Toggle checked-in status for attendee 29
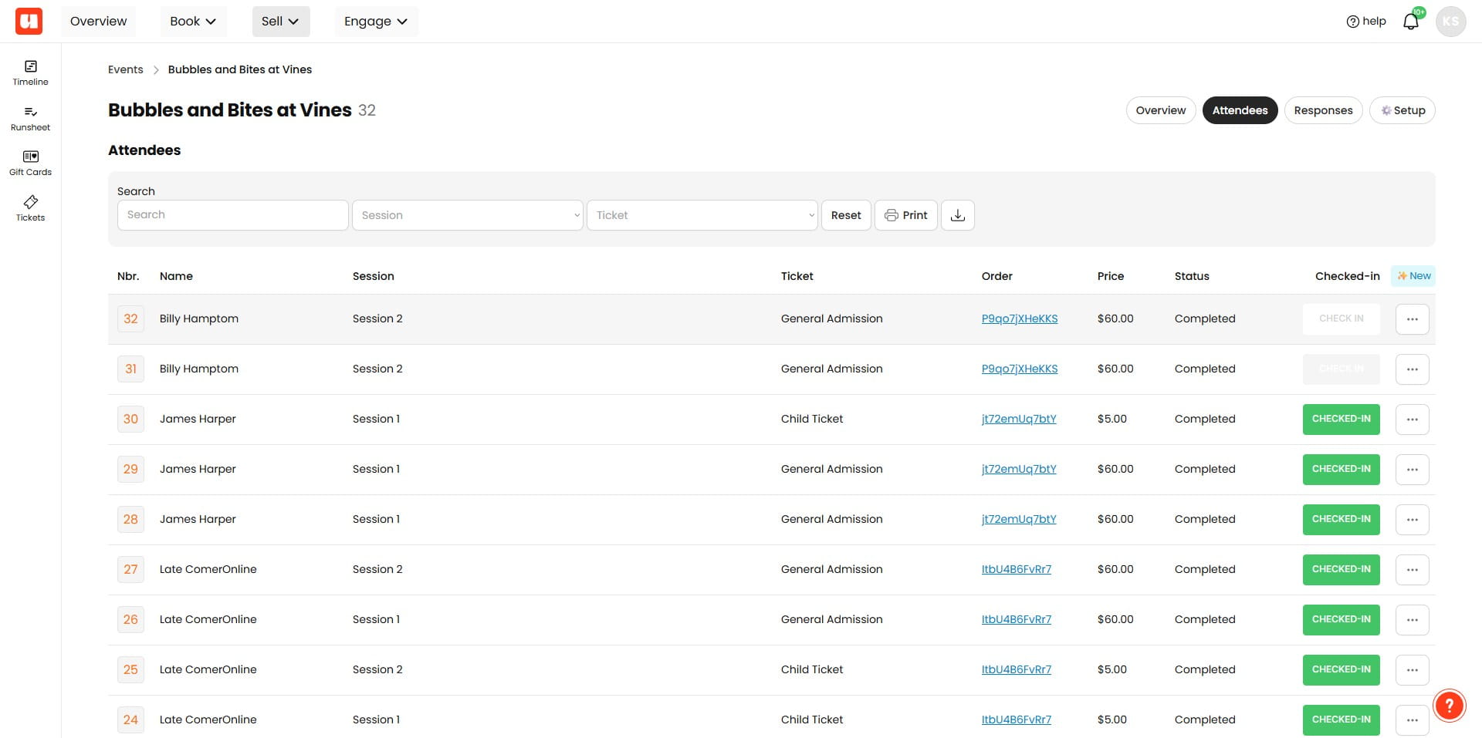 click(1341, 470)
